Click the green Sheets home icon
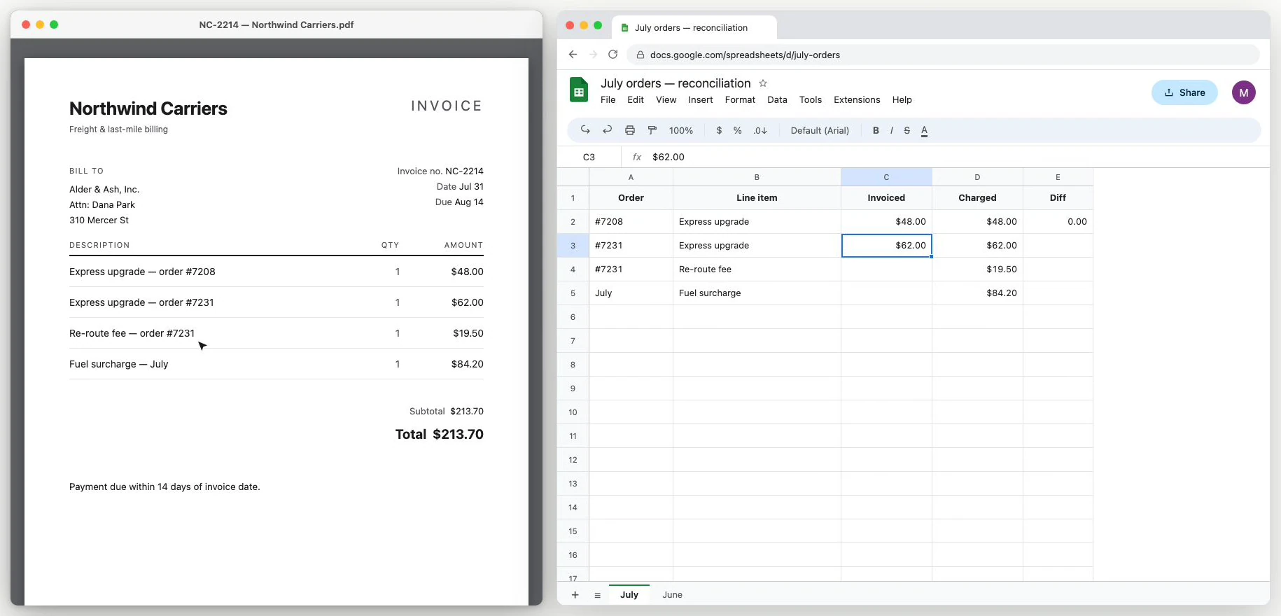 point(579,90)
